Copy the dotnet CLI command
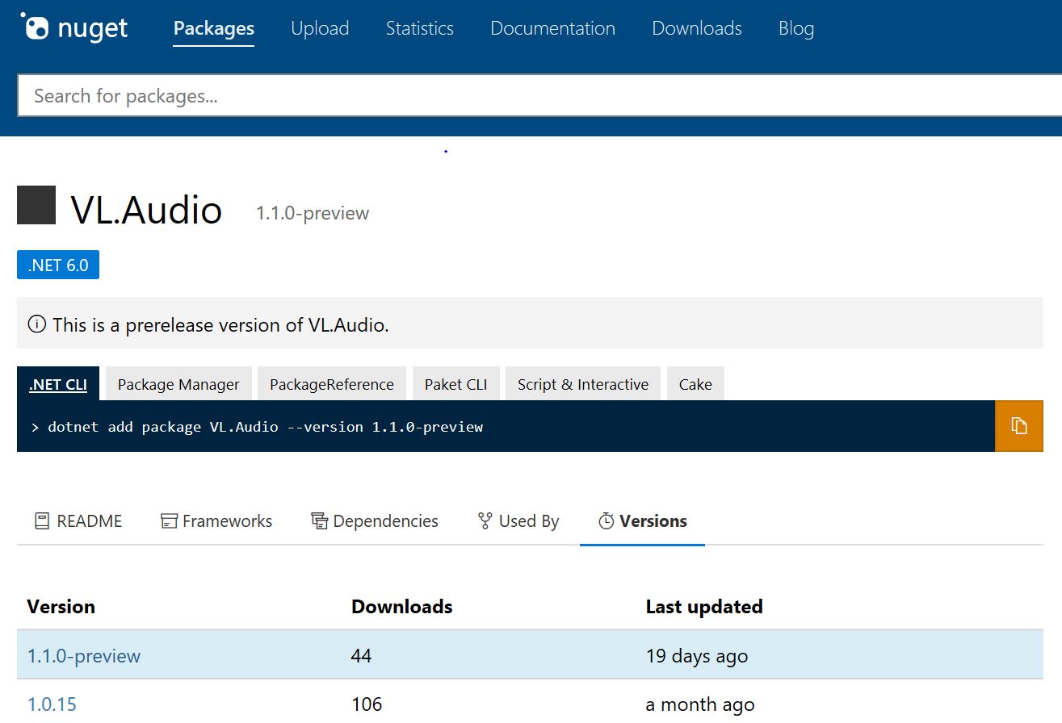Screen dimensions: 1062x723 click(x=1019, y=426)
